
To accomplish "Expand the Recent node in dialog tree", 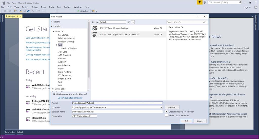I will tap(52, 21).
